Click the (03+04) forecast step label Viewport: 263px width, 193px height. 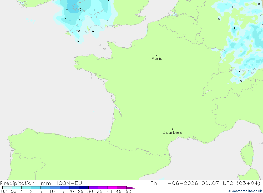tap(249, 183)
